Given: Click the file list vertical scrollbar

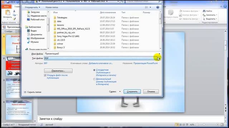Looking at the screenshot, I should pos(160,30).
